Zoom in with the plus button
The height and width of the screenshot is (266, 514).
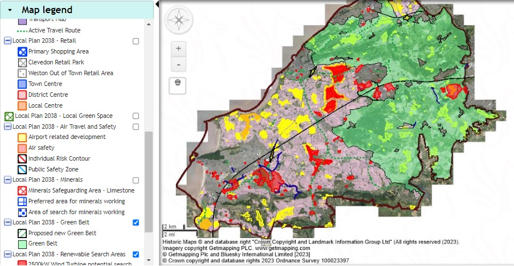(178, 48)
